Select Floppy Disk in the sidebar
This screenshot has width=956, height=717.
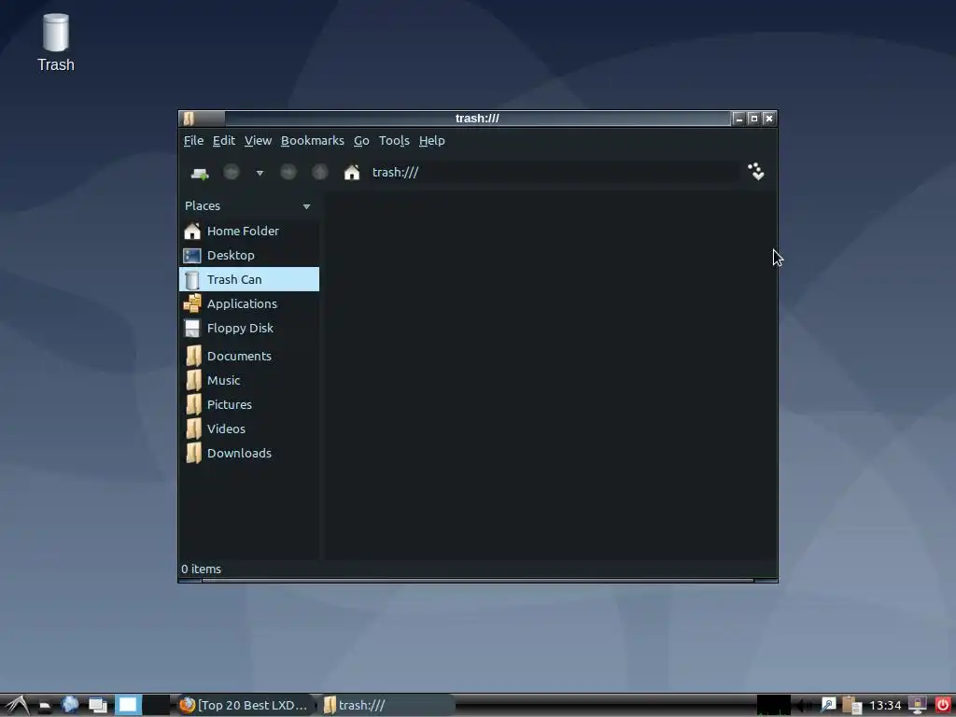249,328
